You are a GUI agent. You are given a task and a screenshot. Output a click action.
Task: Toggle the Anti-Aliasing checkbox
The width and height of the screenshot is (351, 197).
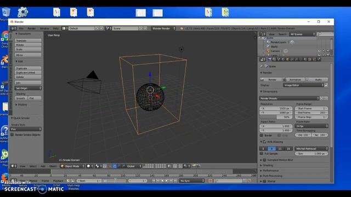264,142
